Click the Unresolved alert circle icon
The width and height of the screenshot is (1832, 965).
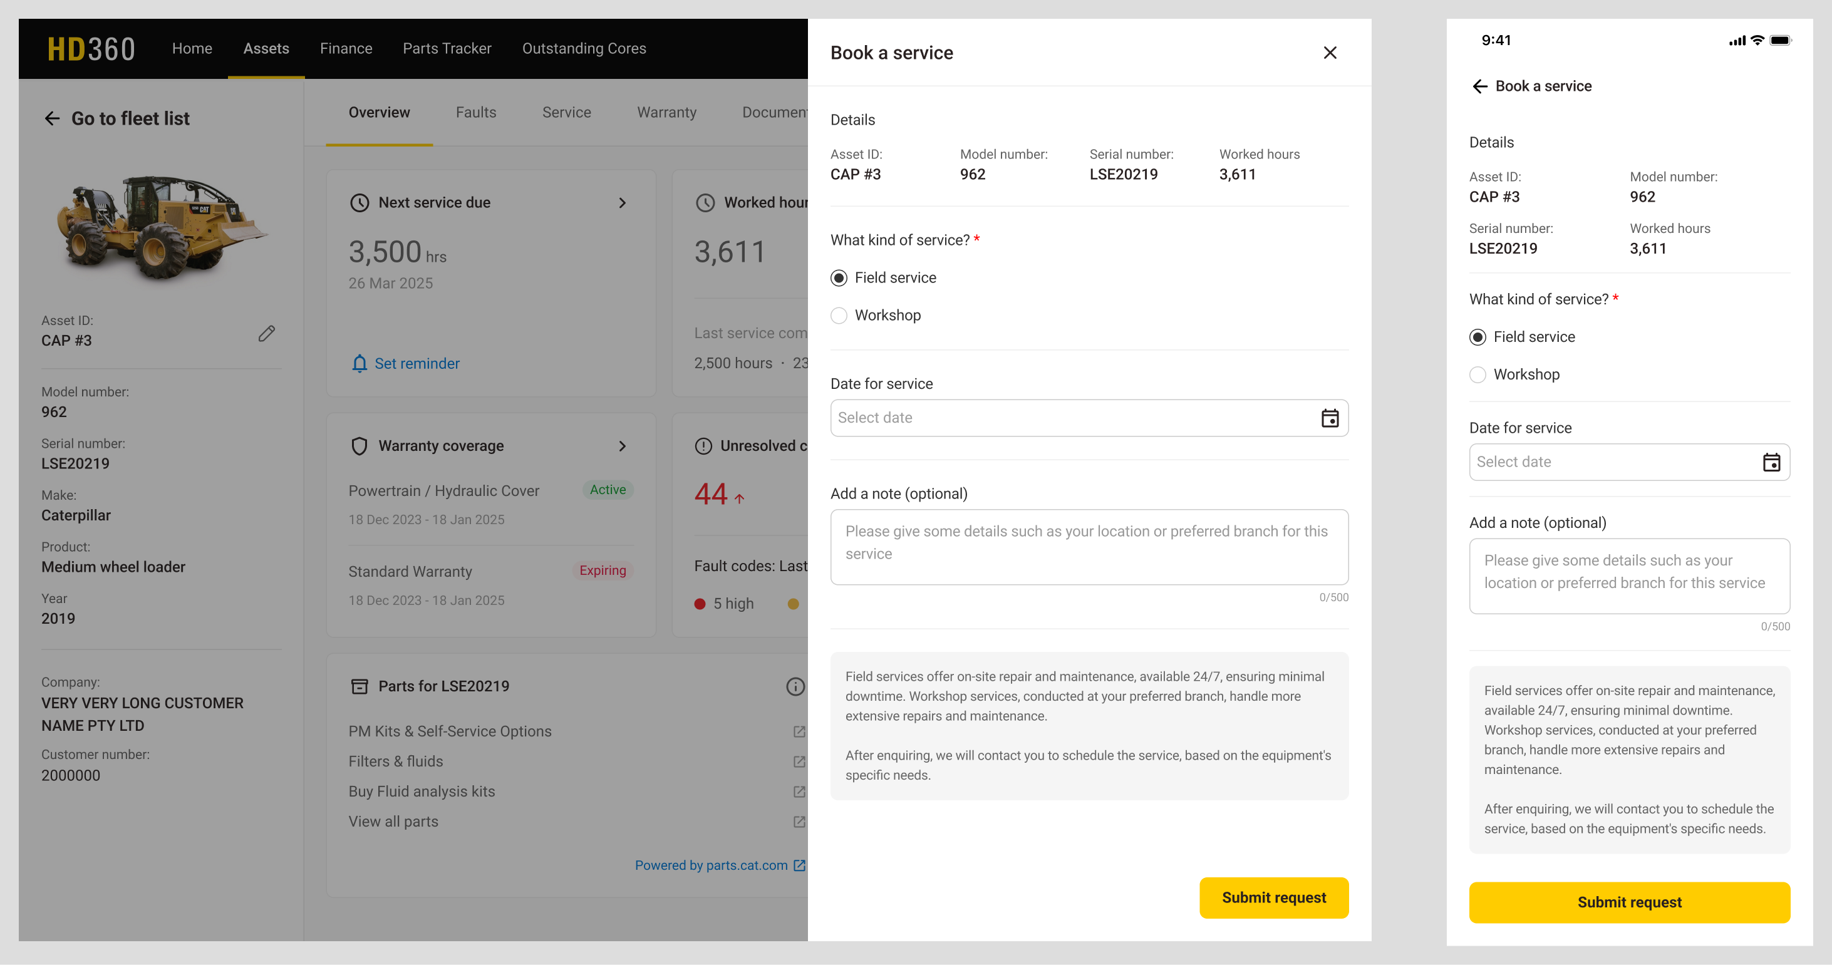pos(703,446)
